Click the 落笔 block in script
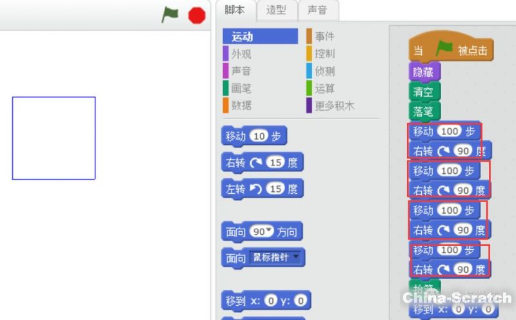Viewport: 516px width, 320px height. (423, 111)
